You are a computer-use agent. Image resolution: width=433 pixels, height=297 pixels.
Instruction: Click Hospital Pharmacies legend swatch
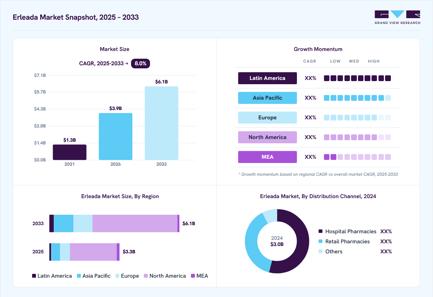320,231
